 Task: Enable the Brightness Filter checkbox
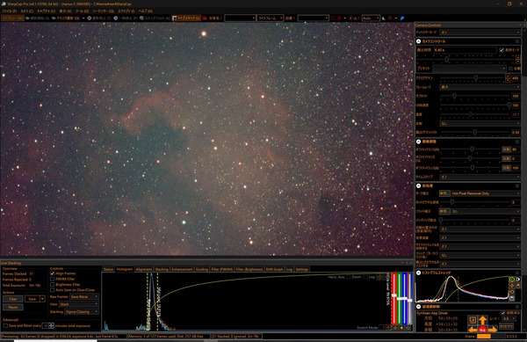(53, 285)
